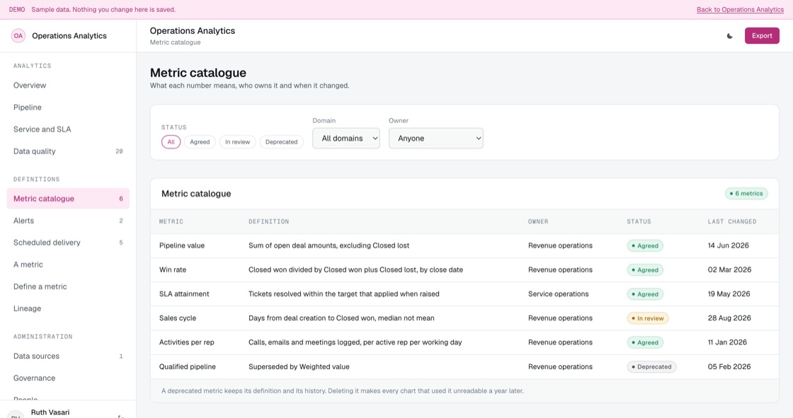Click the 14 Jun 2026 date
793x418 pixels.
coord(729,245)
